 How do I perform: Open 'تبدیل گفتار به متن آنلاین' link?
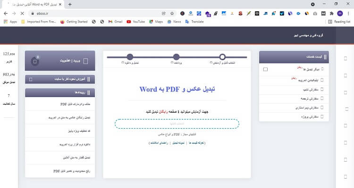[76, 157]
